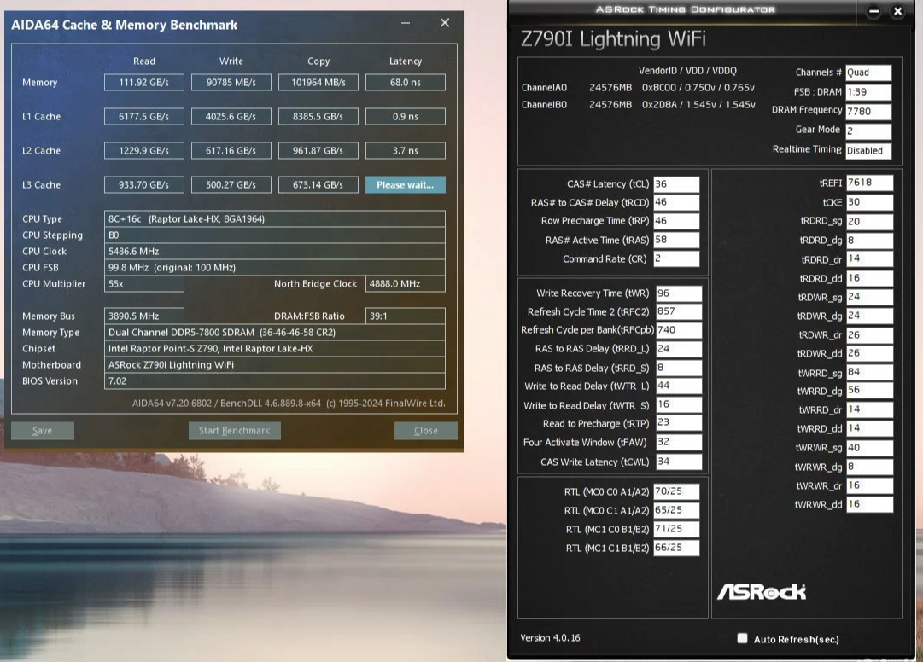The width and height of the screenshot is (923, 662).
Task: Click the Memory Read result 111.92 GB/s
Action: [x=144, y=82]
